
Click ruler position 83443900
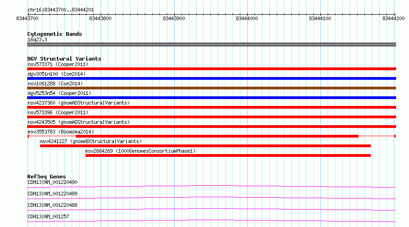(x=174, y=18)
